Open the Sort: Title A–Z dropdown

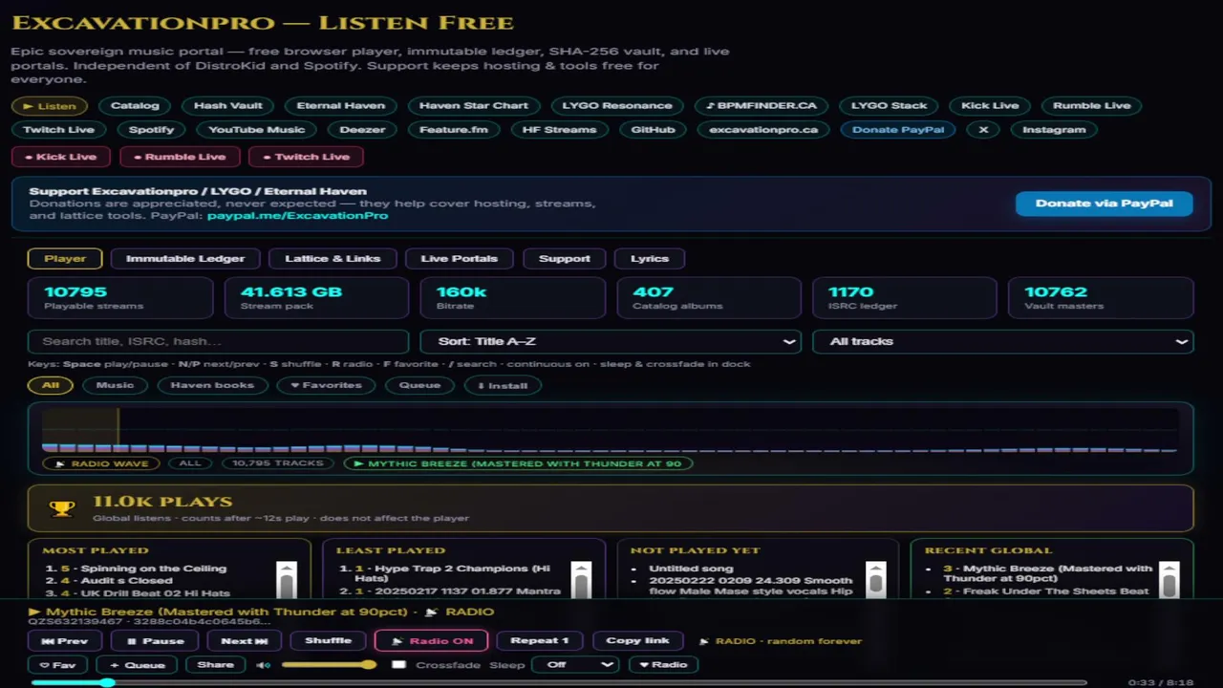click(x=610, y=341)
